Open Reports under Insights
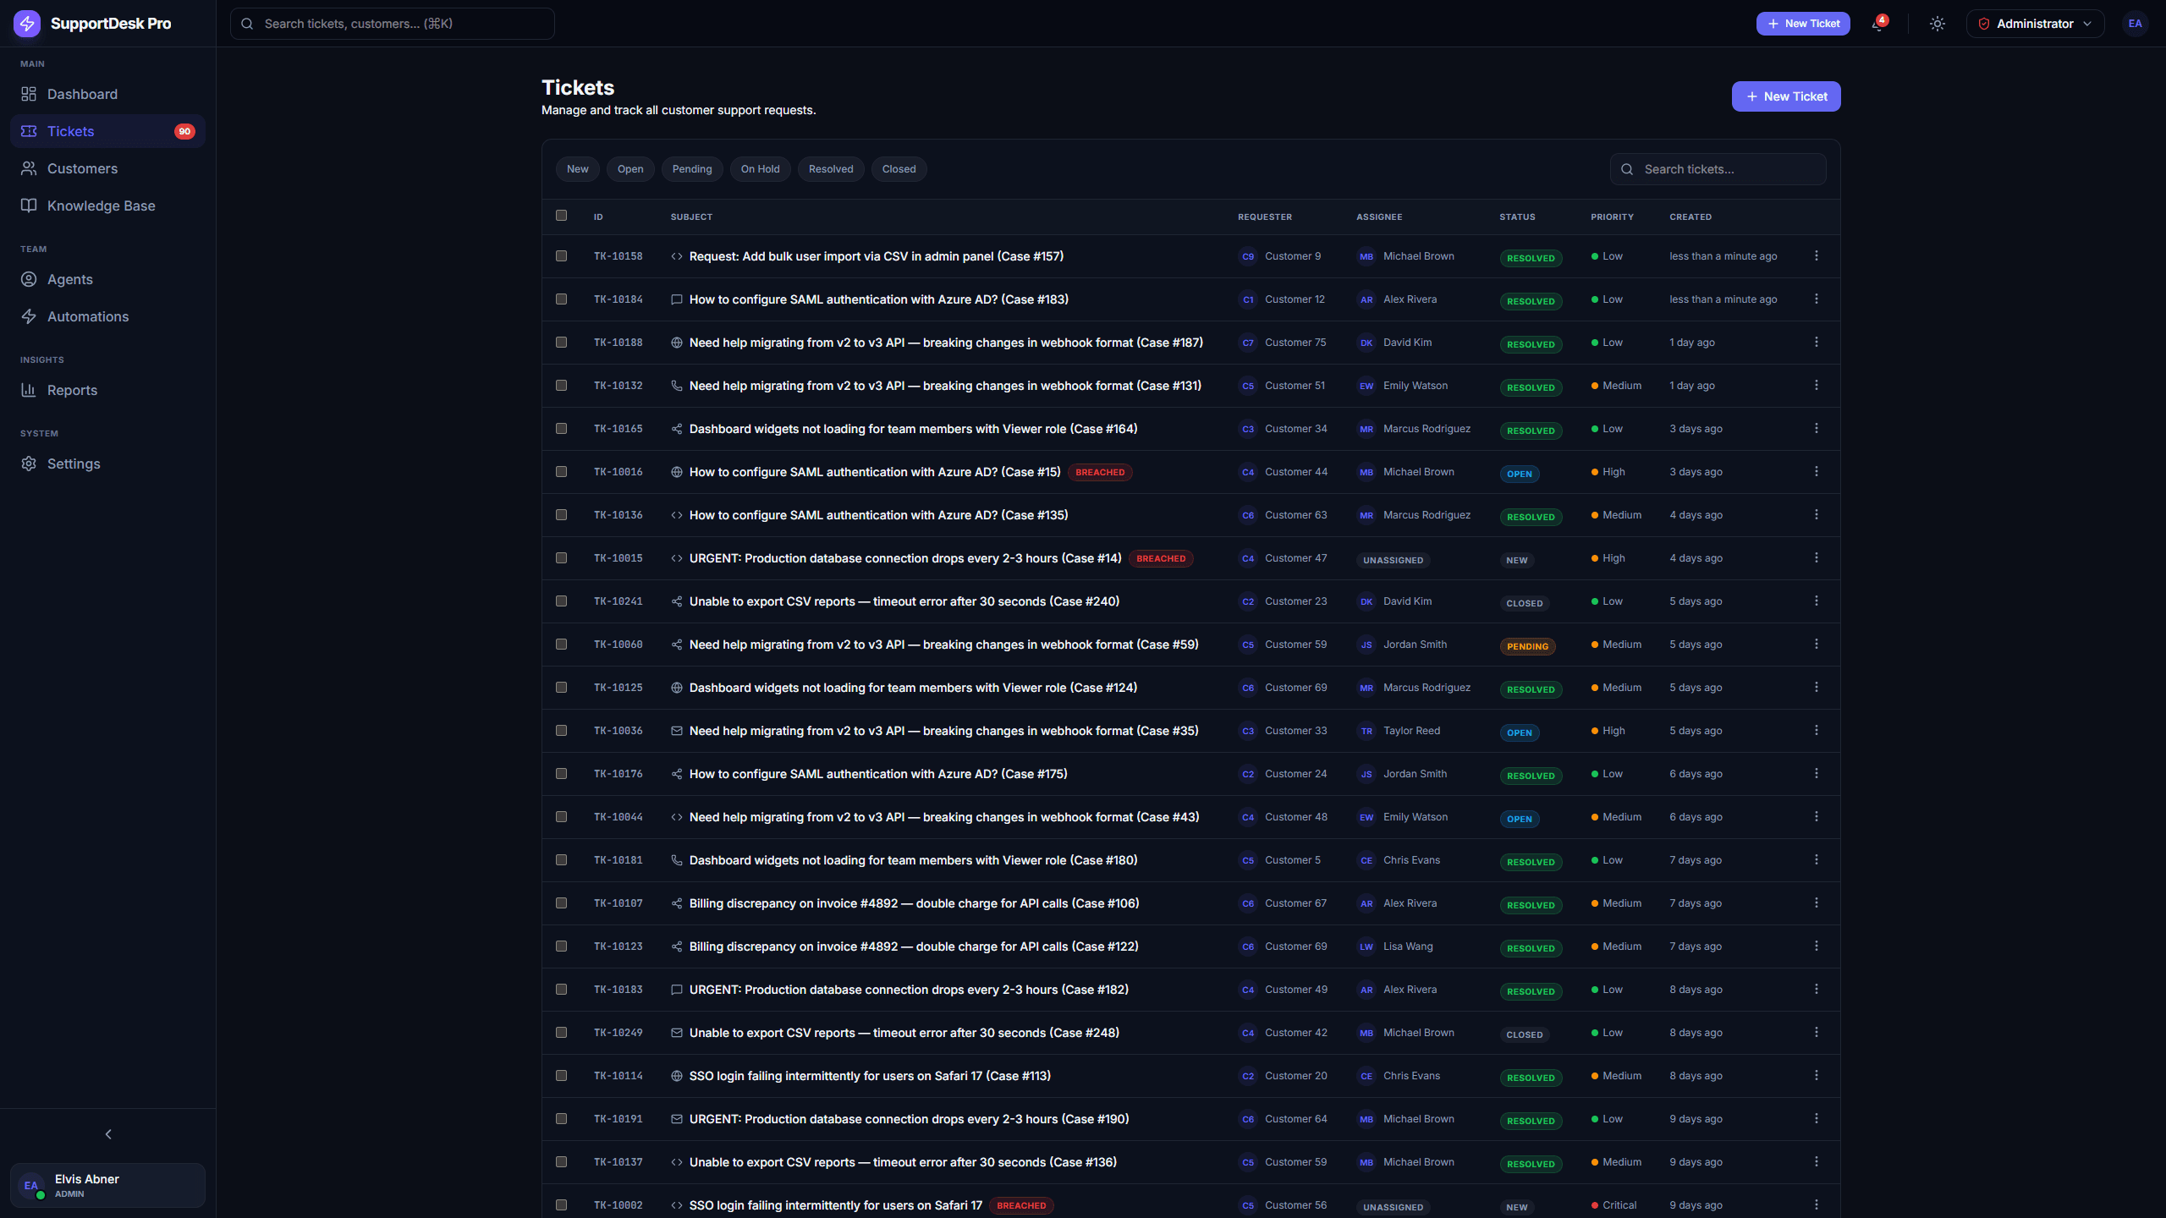The width and height of the screenshot is (2166, 1218). coord(107,390)
